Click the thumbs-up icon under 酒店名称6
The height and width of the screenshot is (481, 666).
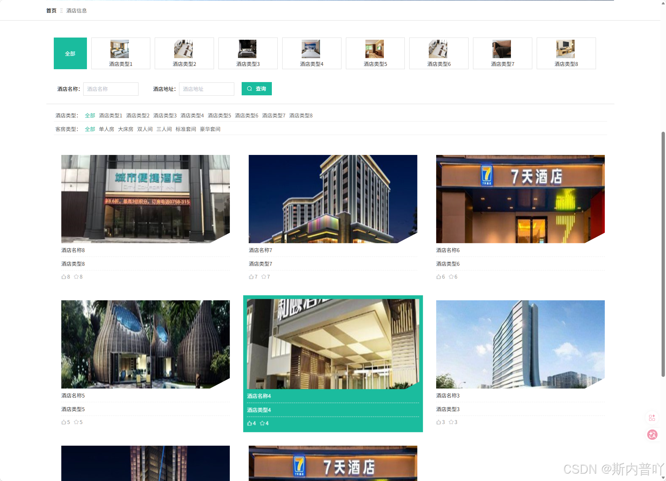439,277
